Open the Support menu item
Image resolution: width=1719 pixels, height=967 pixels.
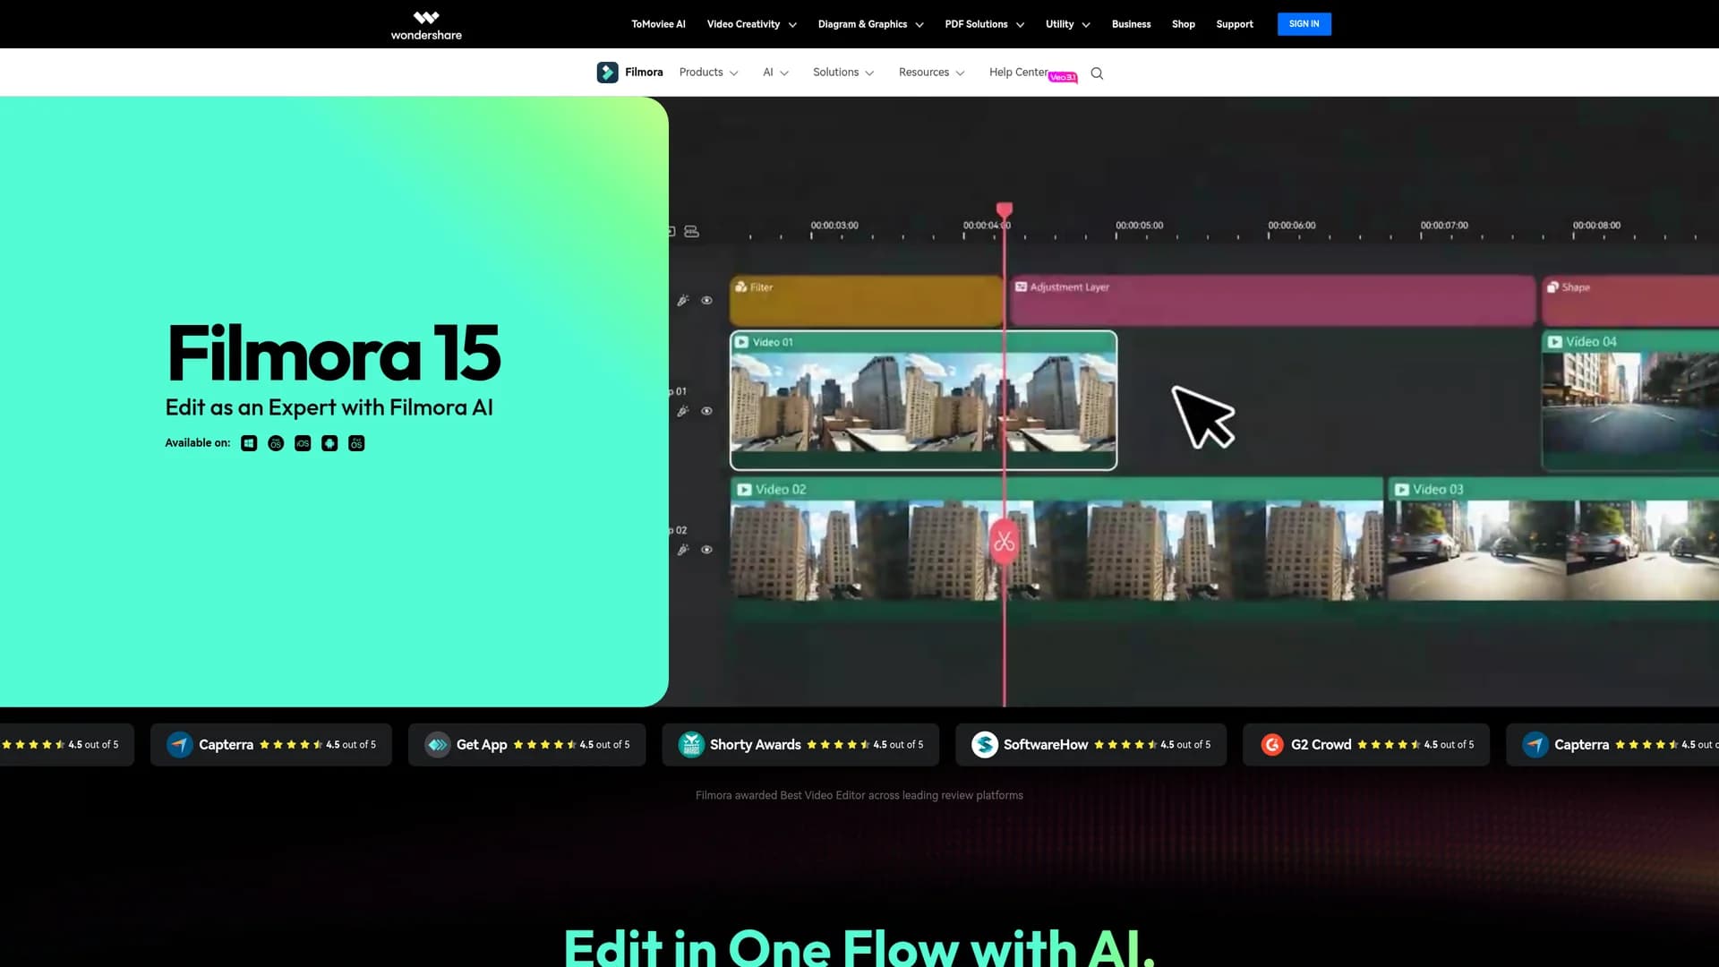pos(1234,24)
